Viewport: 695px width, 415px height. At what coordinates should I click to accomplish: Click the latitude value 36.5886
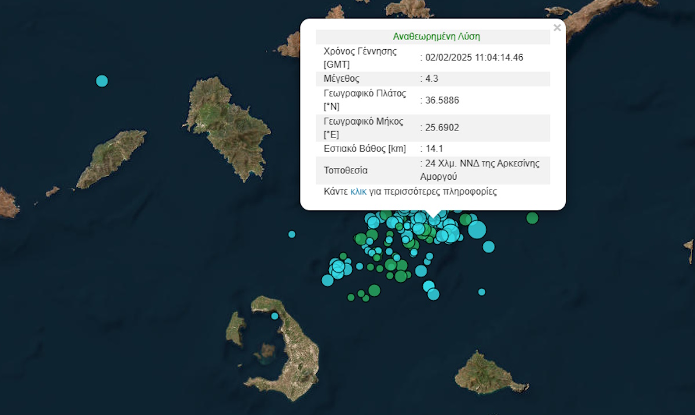point(442,100)
